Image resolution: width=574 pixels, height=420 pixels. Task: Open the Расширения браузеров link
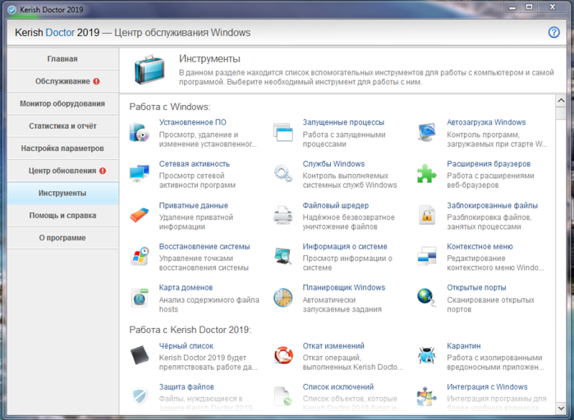(x=489, y=164)
